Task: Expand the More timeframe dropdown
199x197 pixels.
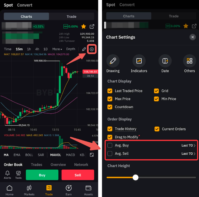Action: point(57,49)
